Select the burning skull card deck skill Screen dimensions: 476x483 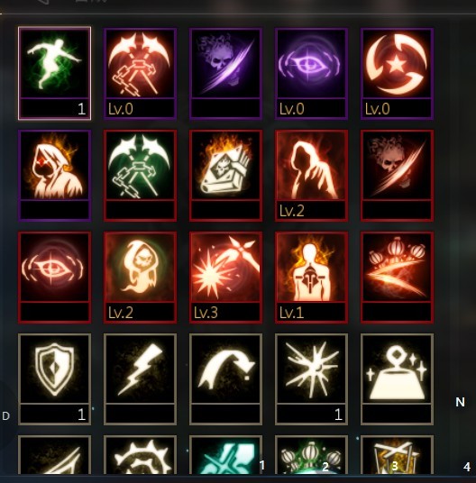pyautogui.click(x=226, y=175)
